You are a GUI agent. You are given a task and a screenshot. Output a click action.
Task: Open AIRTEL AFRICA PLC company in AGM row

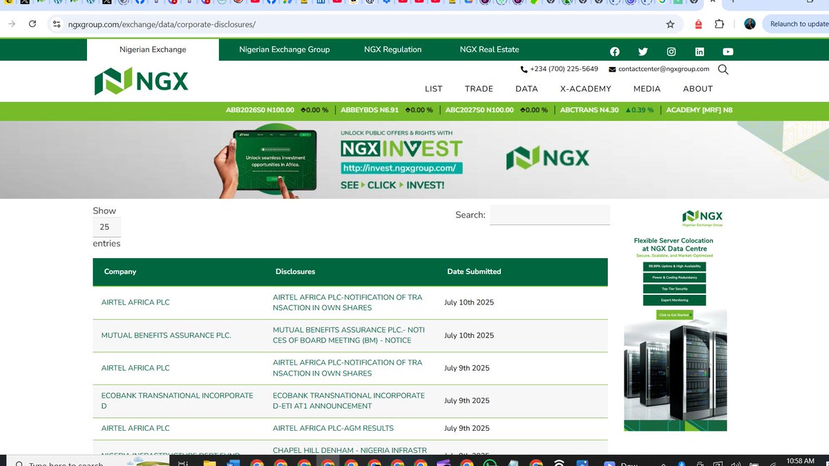[135, 429]
